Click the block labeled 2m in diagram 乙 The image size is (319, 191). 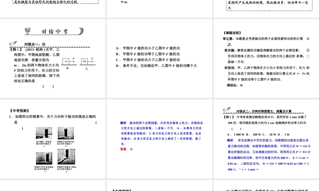pos(85,61)
